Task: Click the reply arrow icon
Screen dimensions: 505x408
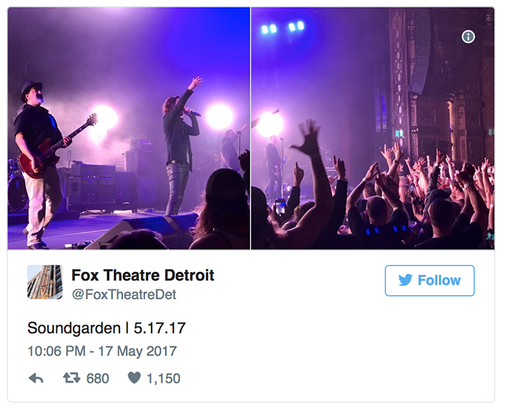Action: 36,378
